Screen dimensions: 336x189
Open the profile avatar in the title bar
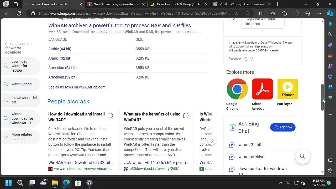point(6,4)
